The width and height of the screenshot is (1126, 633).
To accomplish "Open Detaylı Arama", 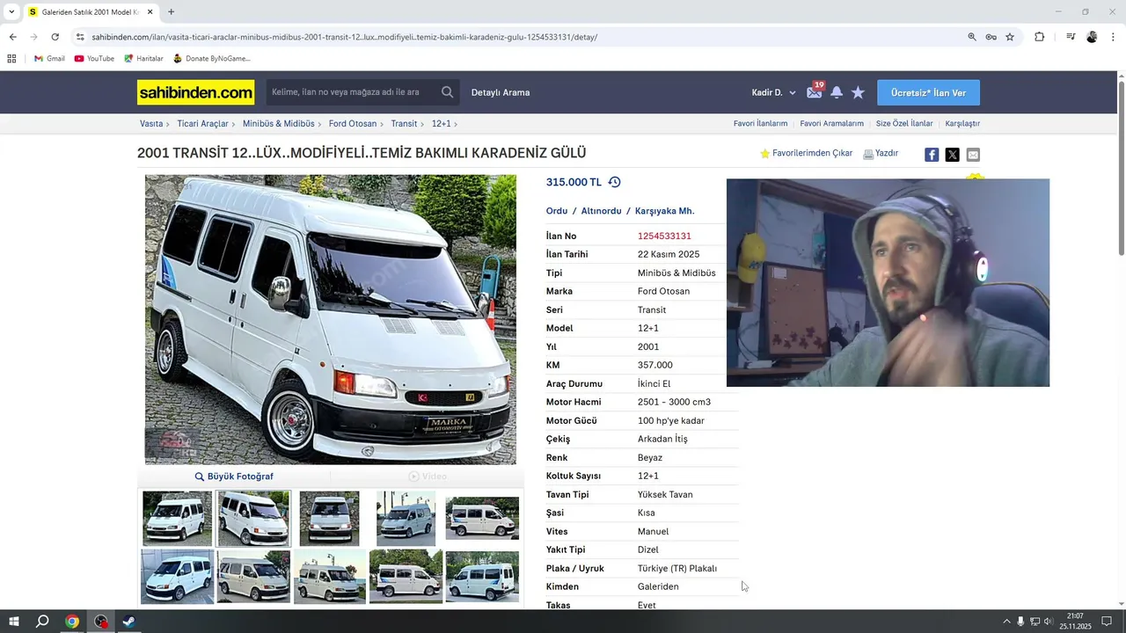I will 501,92.
